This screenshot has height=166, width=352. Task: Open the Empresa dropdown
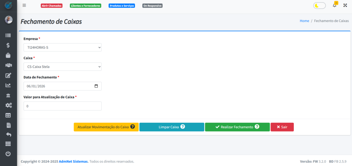[63, 47]
